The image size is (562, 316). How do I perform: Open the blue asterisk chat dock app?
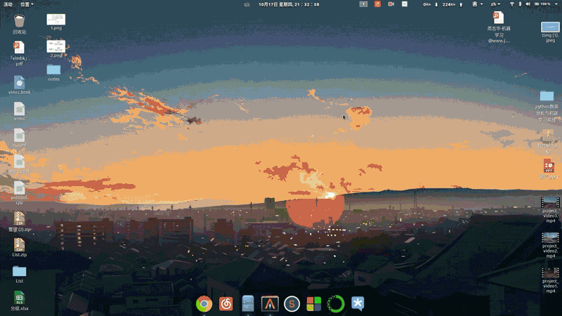tap(358, 304)
